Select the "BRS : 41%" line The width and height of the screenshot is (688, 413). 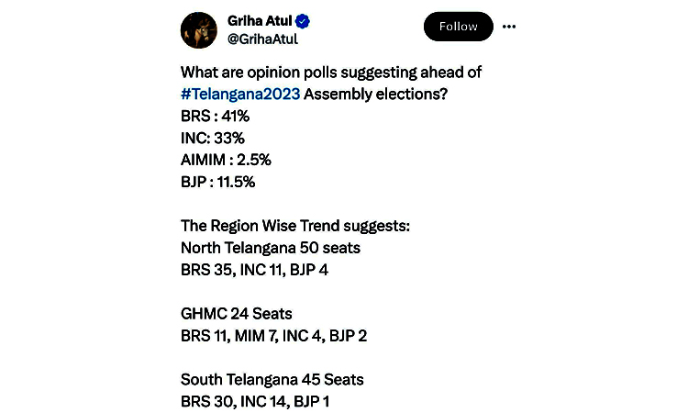pyautogui.click(x=215, y=117)
